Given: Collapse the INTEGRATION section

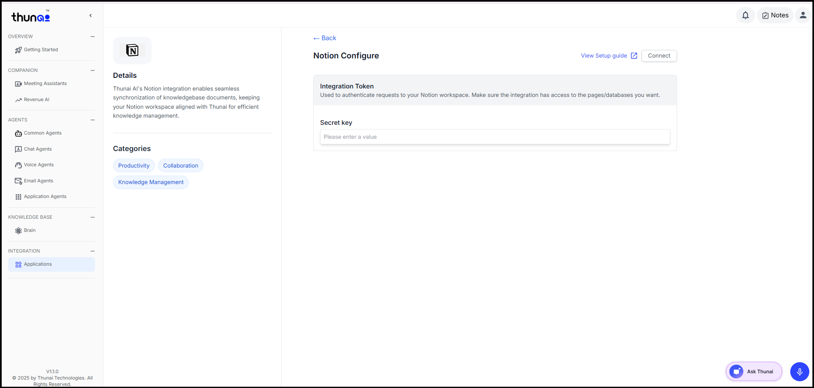Looking at the screenshot, I should click(x=92, y=251).
